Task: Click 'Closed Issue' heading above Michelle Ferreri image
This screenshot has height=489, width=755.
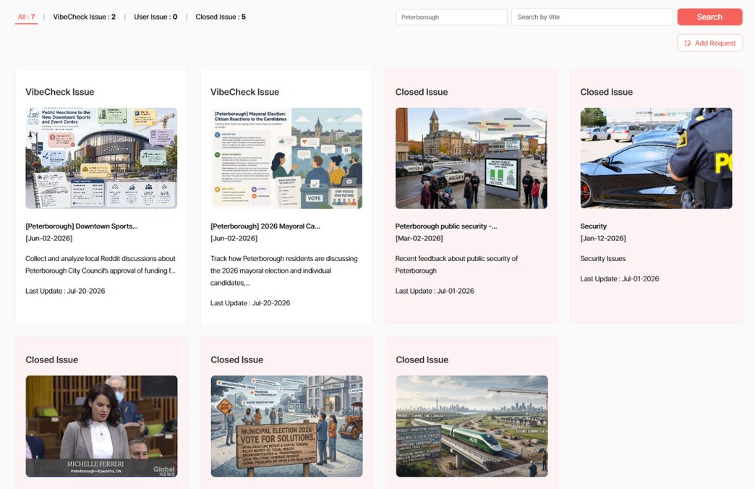Action: (51, 360)
